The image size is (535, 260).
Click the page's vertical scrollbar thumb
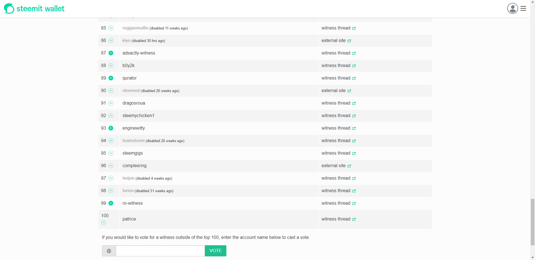tap(532, 222)
